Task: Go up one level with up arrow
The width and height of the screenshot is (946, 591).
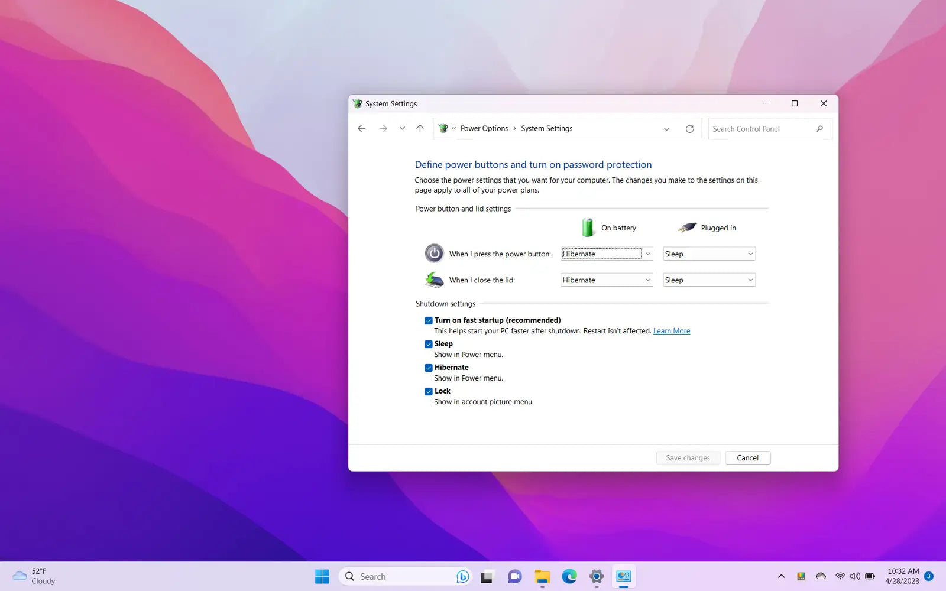Action: 420,128
